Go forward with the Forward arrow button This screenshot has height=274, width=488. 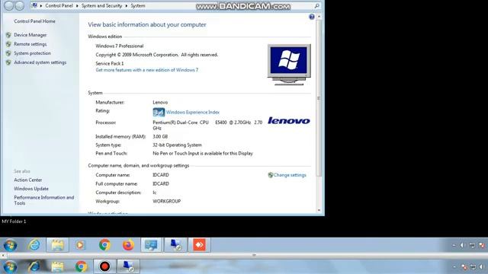(x=20, y=5)
